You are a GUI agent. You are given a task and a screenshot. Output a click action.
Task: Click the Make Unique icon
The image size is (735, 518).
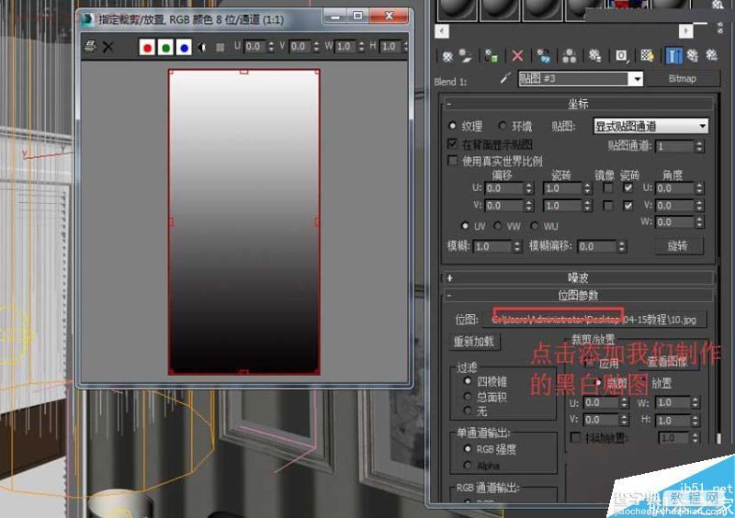point(569,57)
